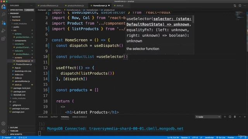Click the Ln 10, Col 34 status item
Screen dimensions: 248x139
173,137
